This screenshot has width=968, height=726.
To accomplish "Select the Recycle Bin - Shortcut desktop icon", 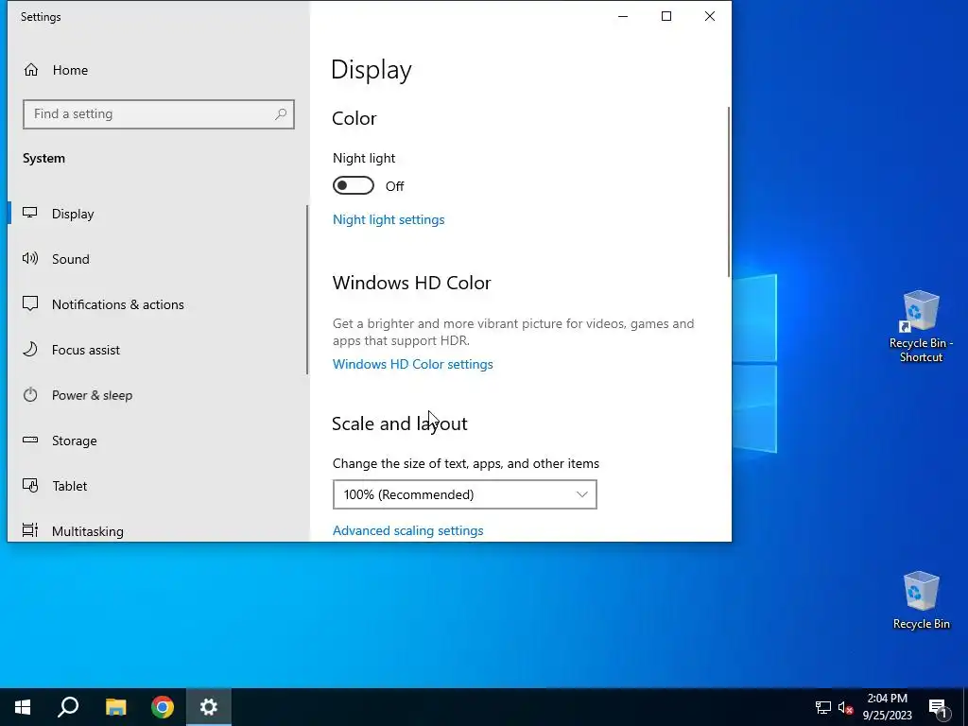I will [x=921, y=326].
